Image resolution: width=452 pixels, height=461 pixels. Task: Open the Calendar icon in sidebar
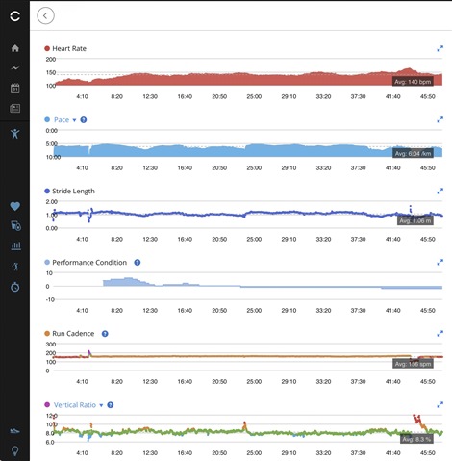[15, 89]
